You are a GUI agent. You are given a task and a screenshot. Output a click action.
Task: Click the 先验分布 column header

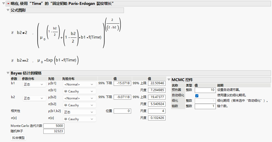(x=68, y=79)
